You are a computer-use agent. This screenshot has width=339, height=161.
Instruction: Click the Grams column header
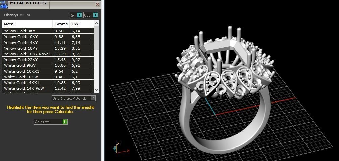[x=61, y=24]
